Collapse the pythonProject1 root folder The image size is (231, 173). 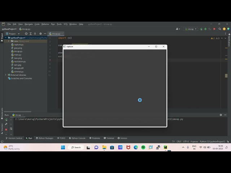6,38
